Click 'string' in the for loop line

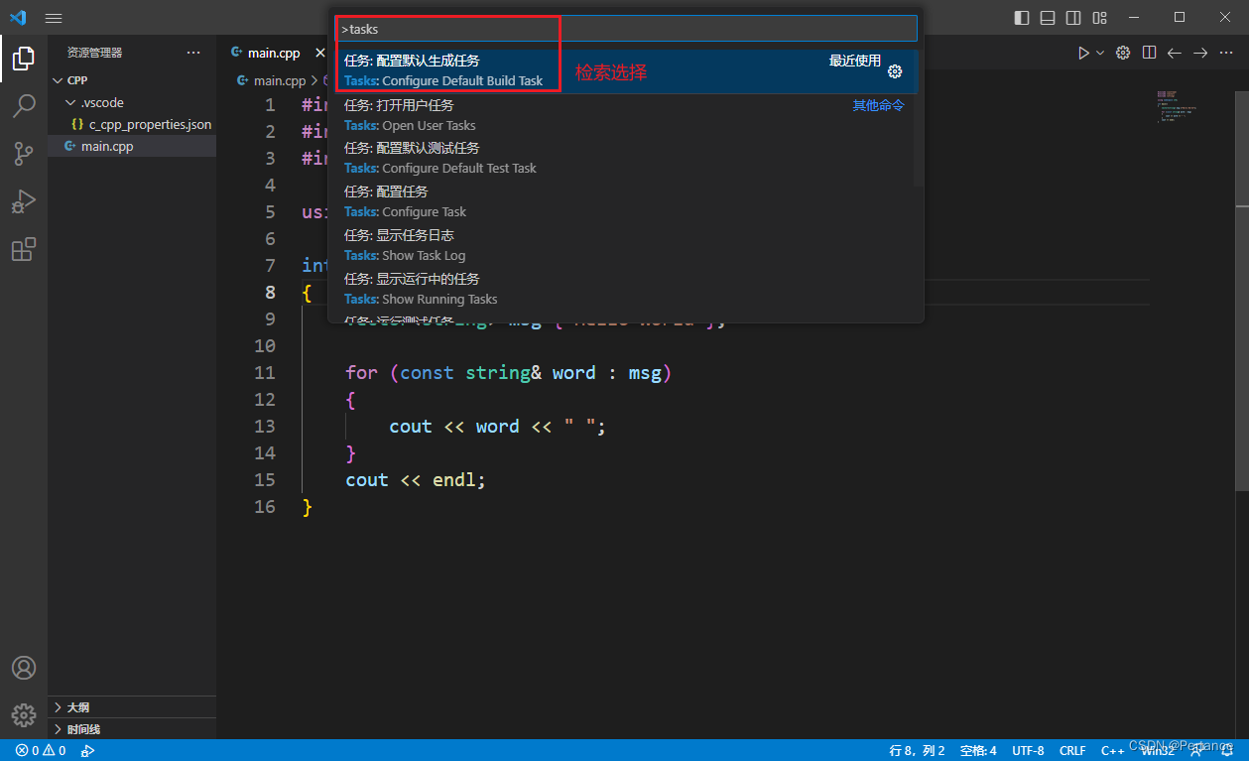pyautogui.click(x=498, y=373)
